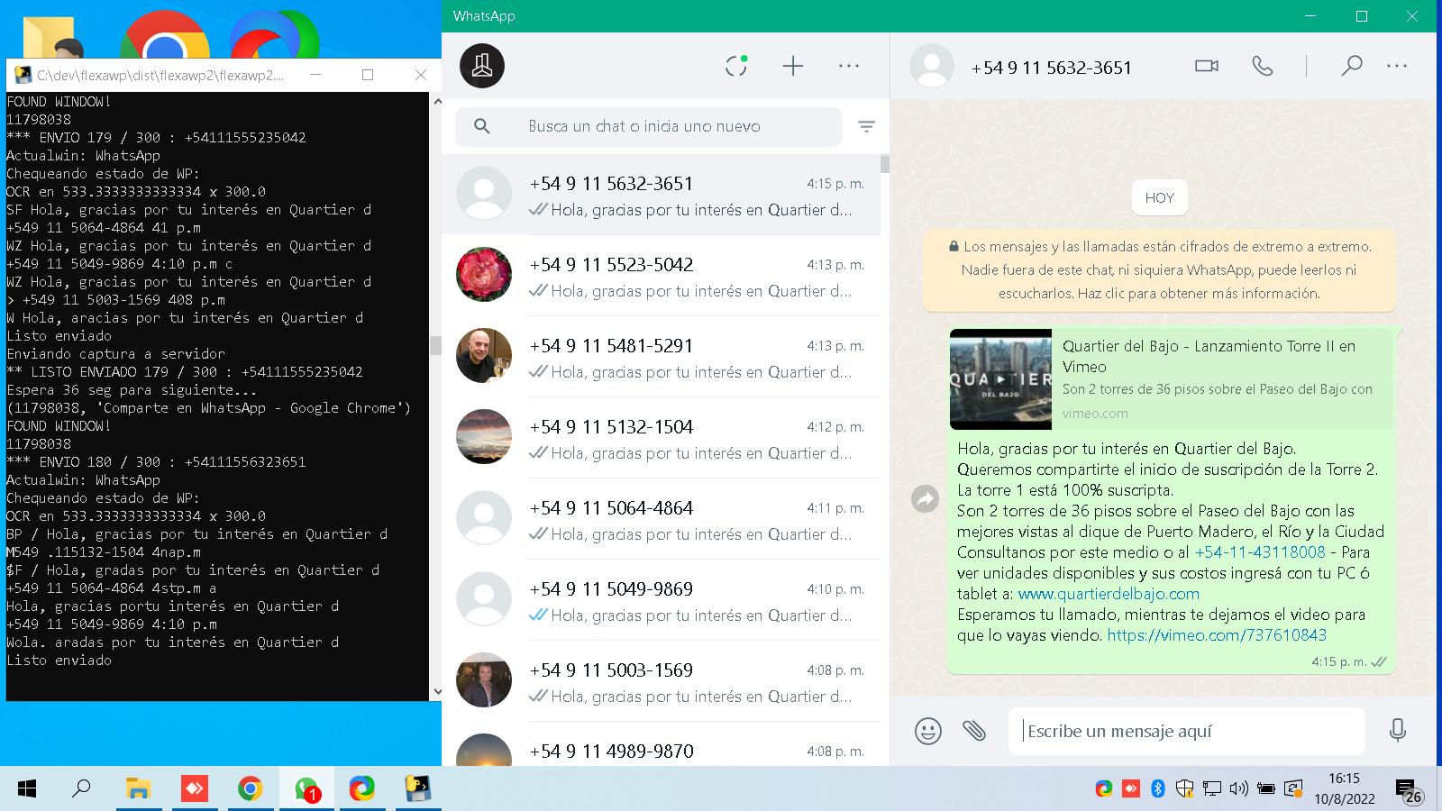Switch to Google Chrome in the taskbar
This screenshot has width=1442, height=811.
tap(250, 789)
